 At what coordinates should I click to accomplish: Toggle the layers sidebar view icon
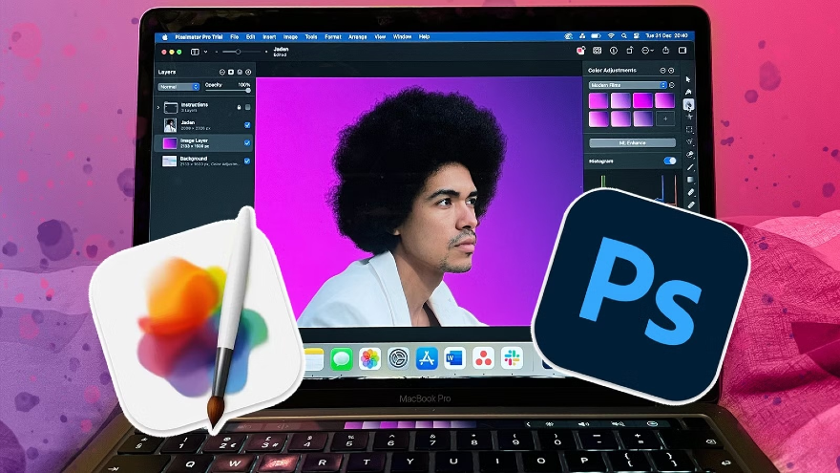[195, 52]
